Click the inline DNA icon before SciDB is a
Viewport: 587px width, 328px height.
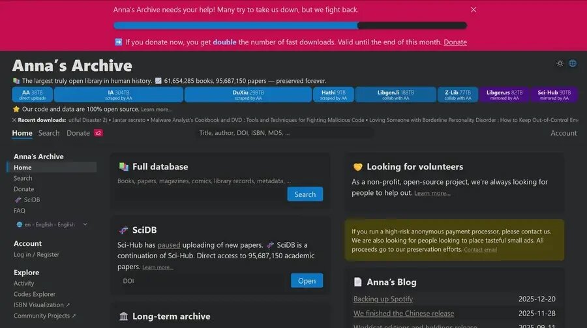tap(270, 245)
